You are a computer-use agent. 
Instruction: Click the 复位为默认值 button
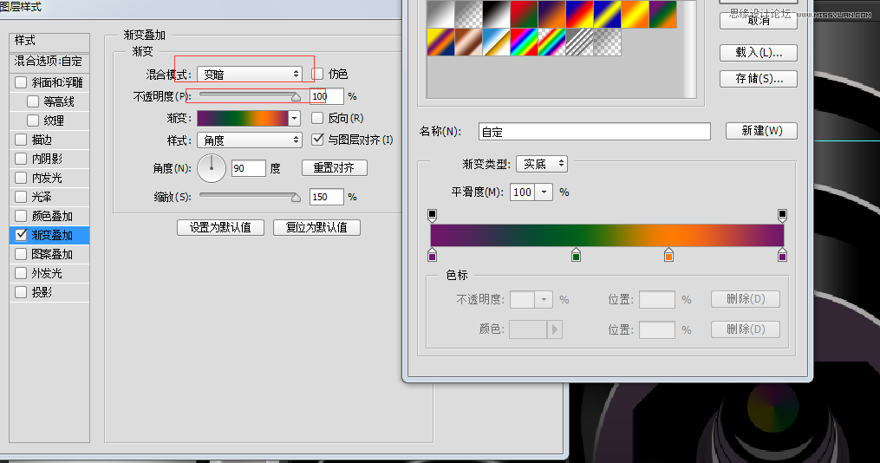(316, 227)
